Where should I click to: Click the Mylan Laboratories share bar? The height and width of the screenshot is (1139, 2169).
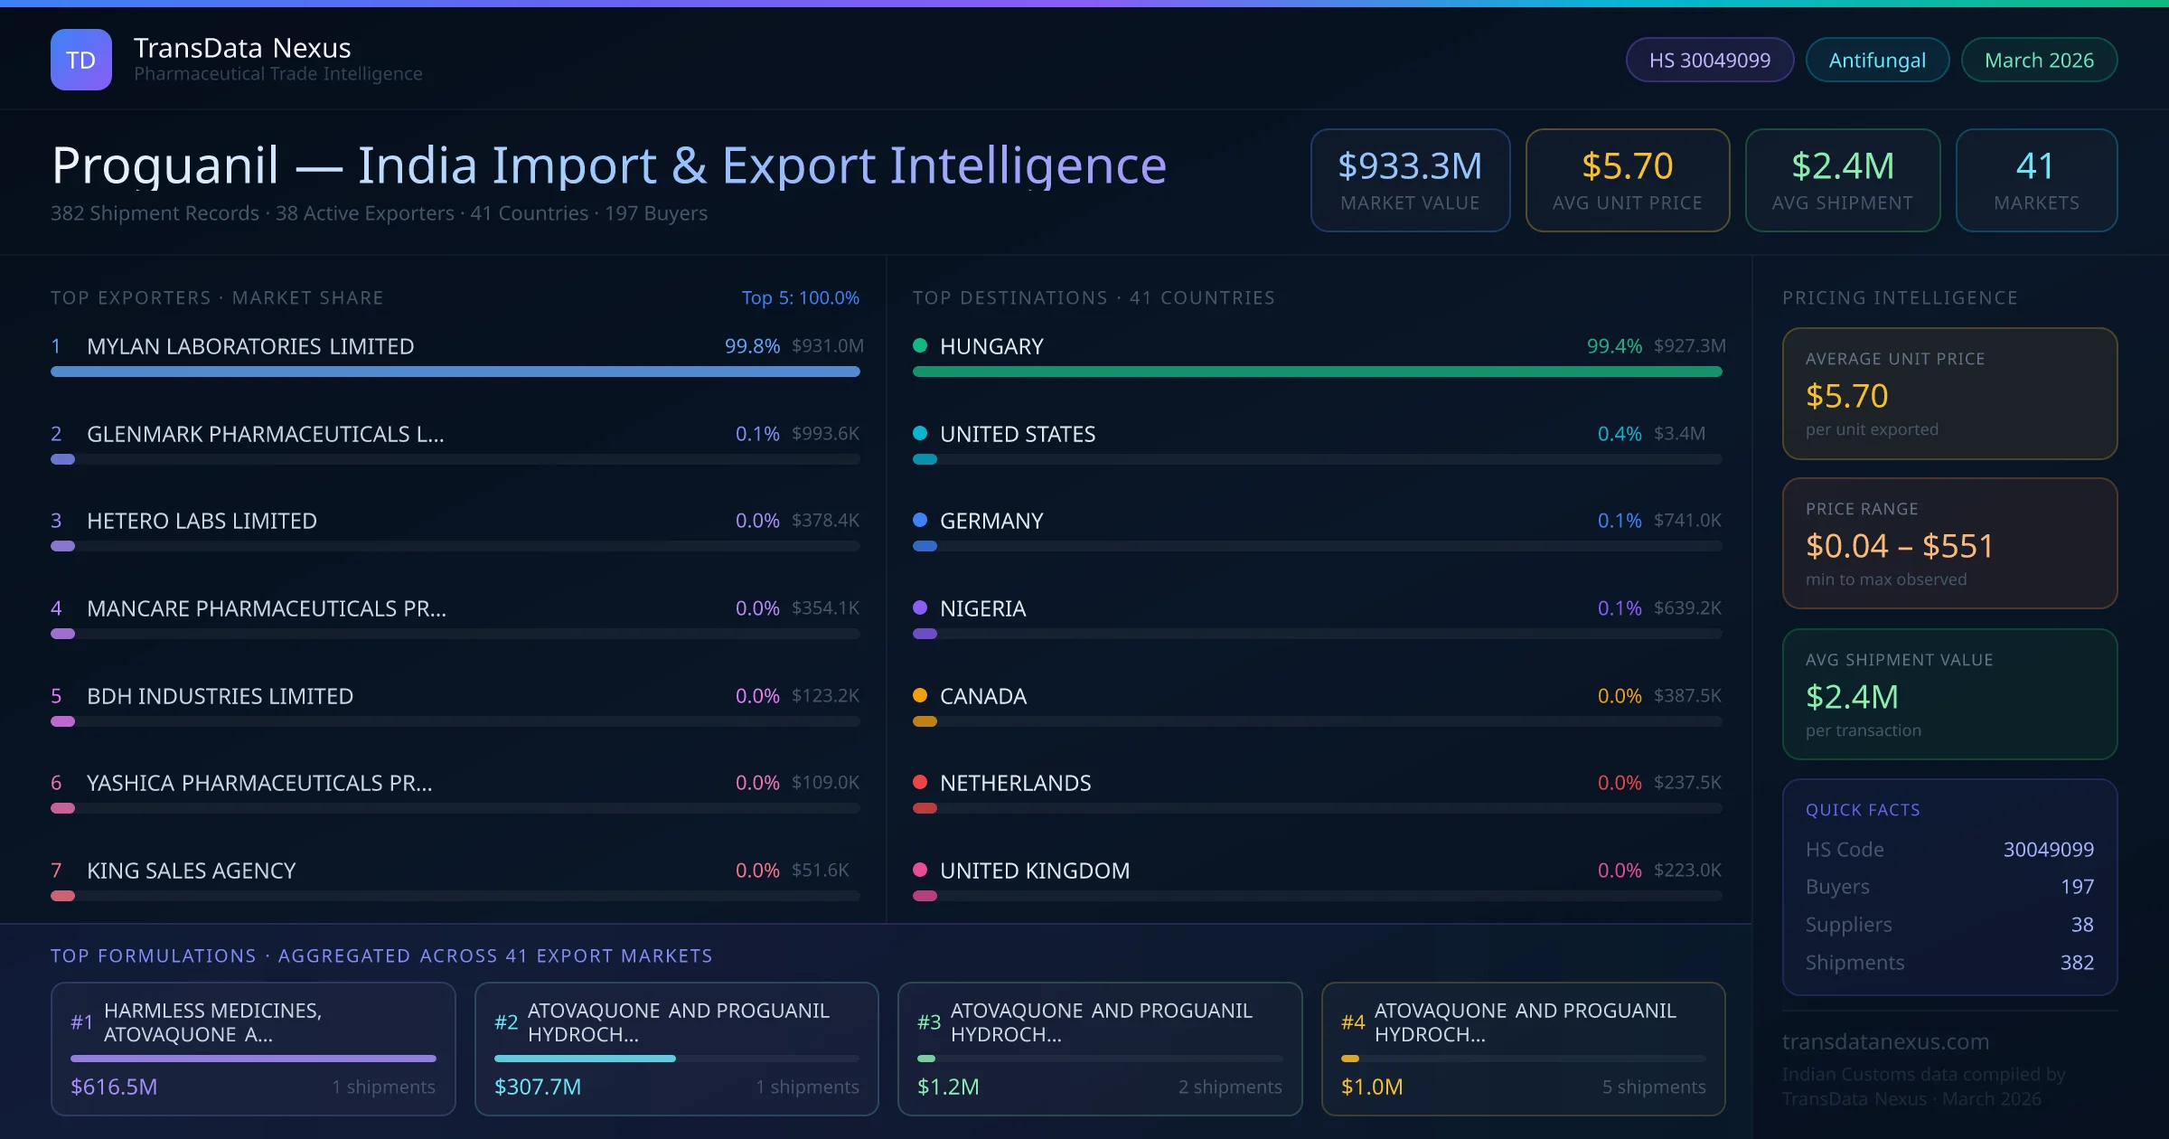pos(455,372)
